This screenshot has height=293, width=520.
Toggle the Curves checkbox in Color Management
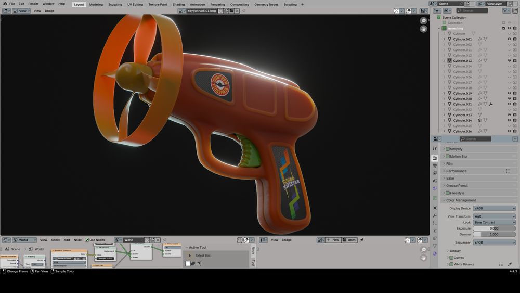tap(451, 258)
